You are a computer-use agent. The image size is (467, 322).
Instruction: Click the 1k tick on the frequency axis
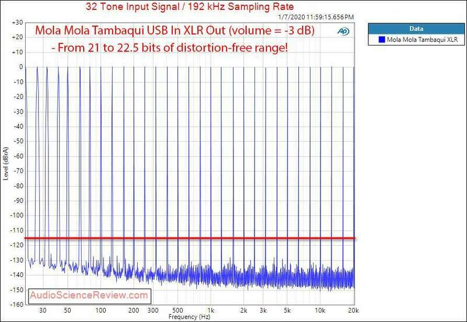211,309
